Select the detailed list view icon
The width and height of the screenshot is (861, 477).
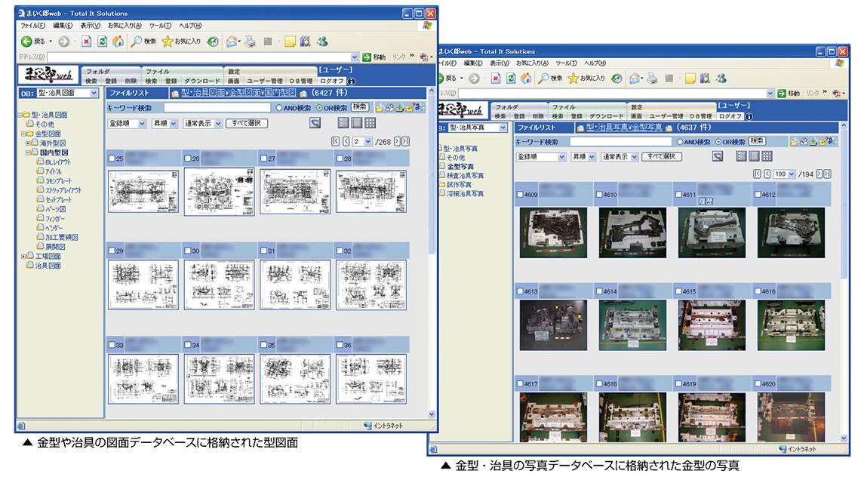tap(343, 122)
